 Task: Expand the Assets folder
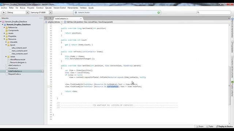4,33
